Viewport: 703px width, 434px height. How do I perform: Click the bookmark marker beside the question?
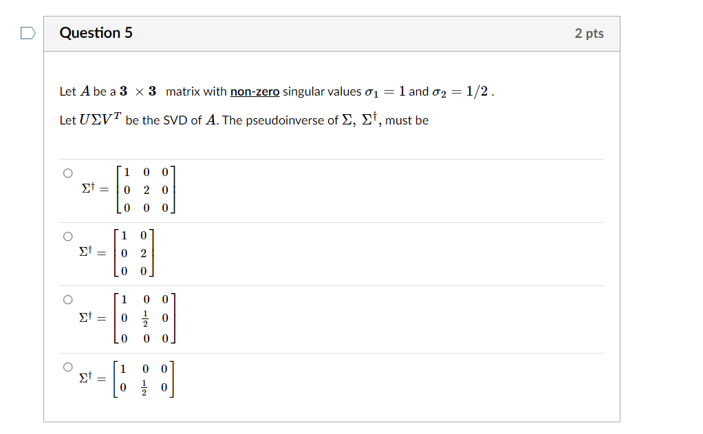point(27,32)
